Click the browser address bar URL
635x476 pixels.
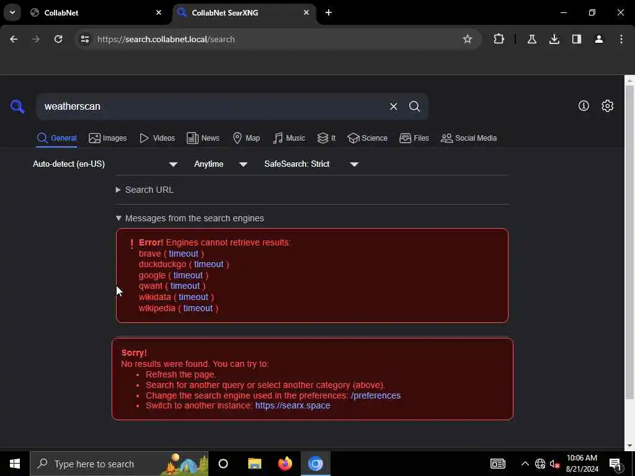(166, 39)
